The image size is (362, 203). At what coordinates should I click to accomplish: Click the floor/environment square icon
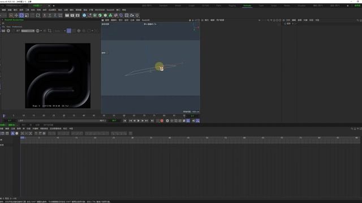[127, 15]
